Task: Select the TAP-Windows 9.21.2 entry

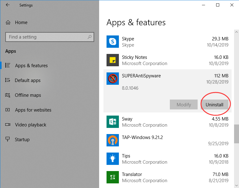Action: (x=142, y=137)
